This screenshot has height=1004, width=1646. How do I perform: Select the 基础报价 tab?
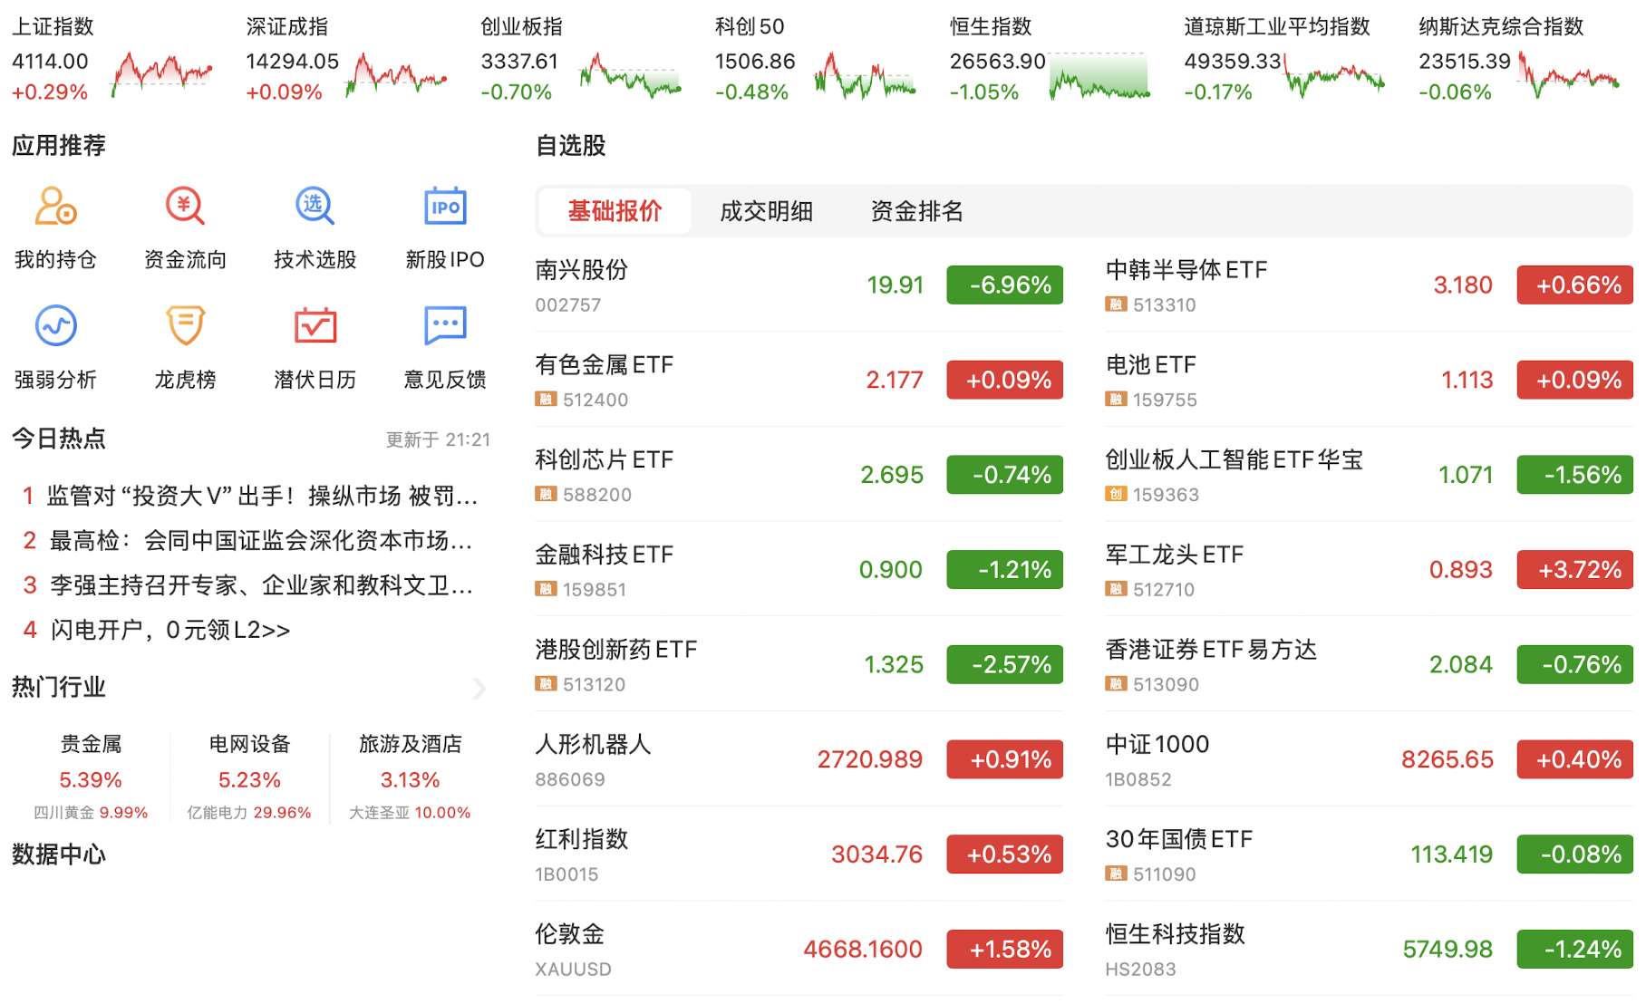(615, 212)
